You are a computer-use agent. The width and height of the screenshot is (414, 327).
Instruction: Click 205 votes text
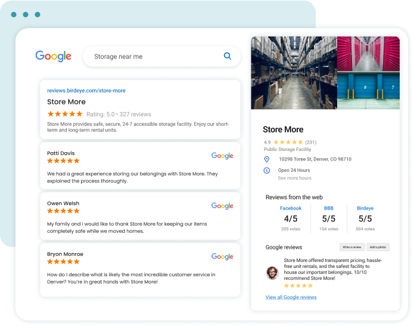pos(291,229)
